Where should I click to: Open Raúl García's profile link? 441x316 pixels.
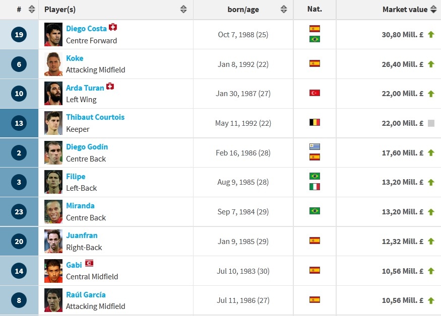tap(86, 295)
